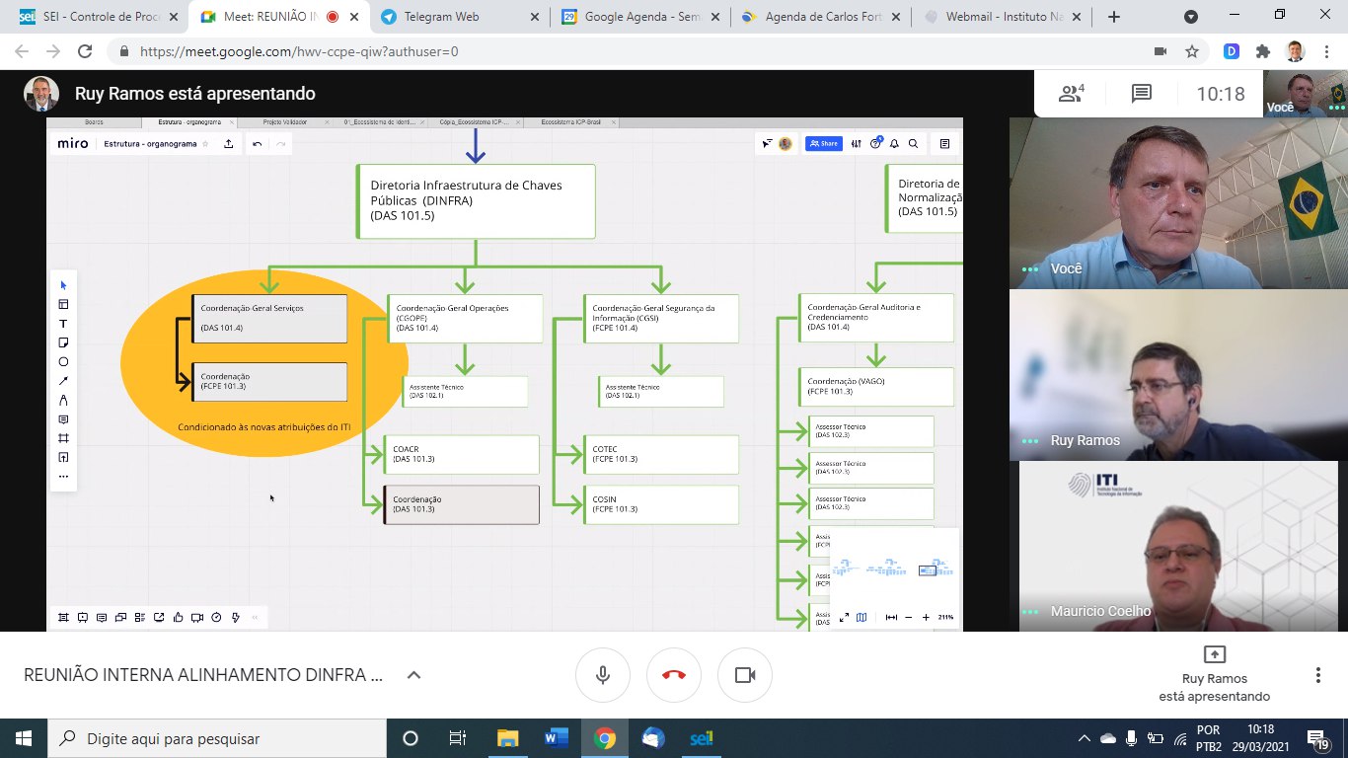
Task: Open browser extensions puzzle icon
Action: point(1263,51)
